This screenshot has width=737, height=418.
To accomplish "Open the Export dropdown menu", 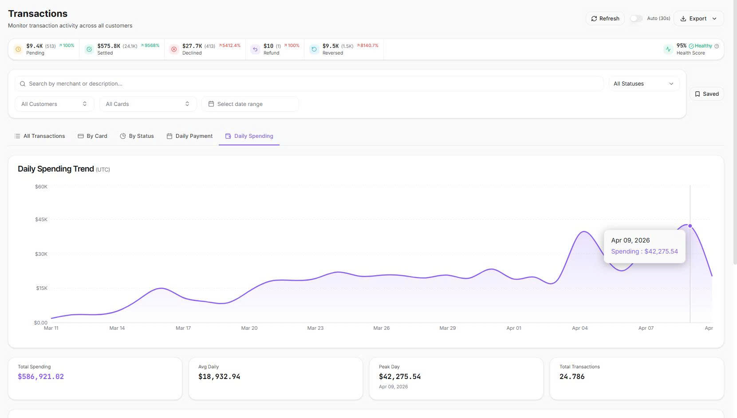I will pos(698,19).
